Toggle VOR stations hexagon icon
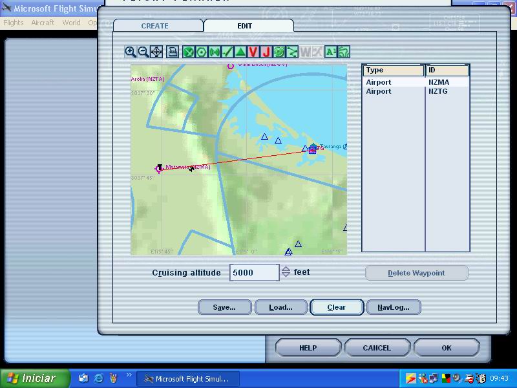The width and height of the screenshot is (517, 388). [x=202, y=52]
